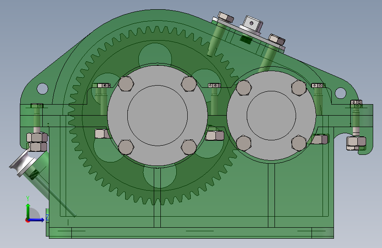The image size is (382, 248).
Task: Select the left bolt head on inspection cover
Action: (x=226, y=18)
